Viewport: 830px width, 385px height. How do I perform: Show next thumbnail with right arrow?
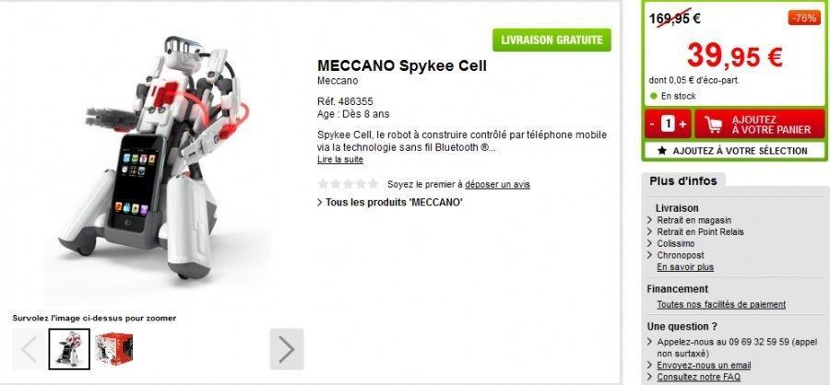click(287, 349)
